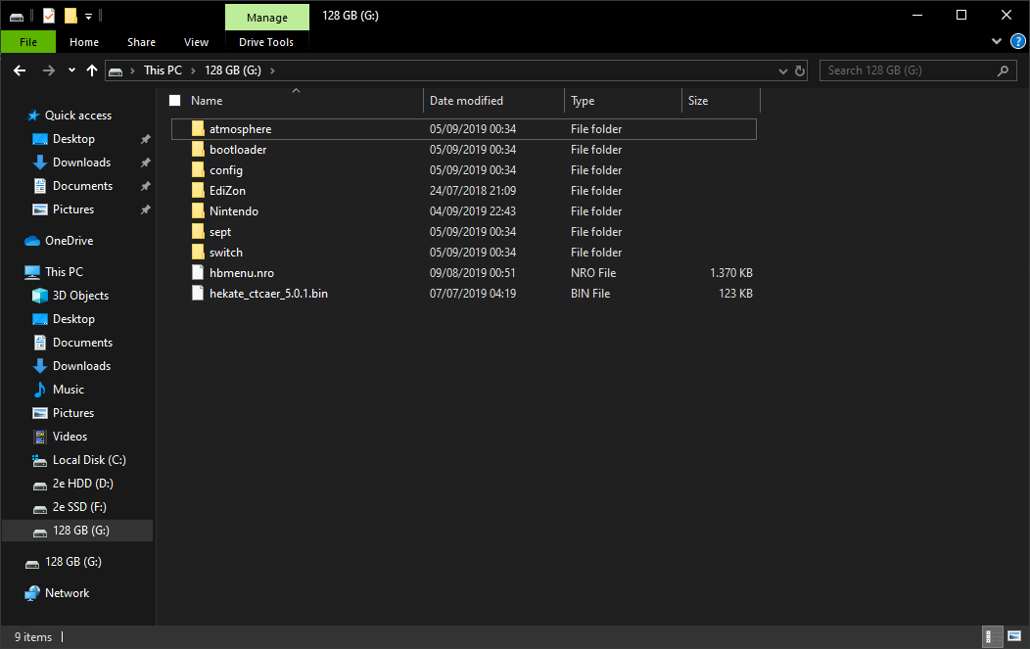
Task: Select the hekate_ctcaer_5.0.1.bin file
Action: click(x=267, y=294)
